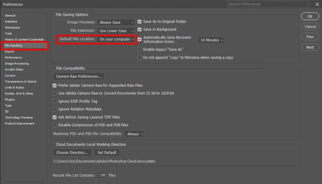
Task: Click the Recent File List count field
Action: 102,175
